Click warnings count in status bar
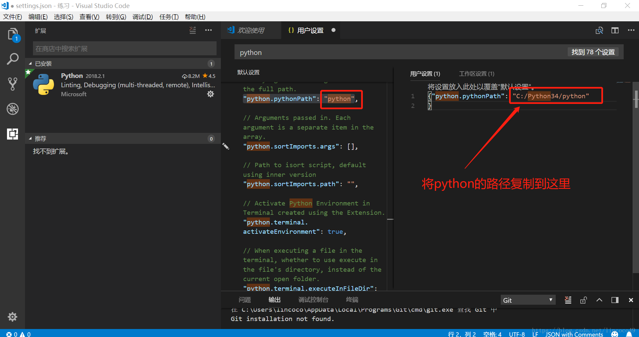Viewport: 639px width, 337px height. [x=25, y=334]
